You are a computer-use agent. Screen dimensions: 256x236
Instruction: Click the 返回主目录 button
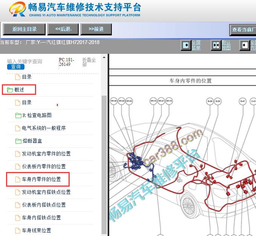click(x=24, y=29)
